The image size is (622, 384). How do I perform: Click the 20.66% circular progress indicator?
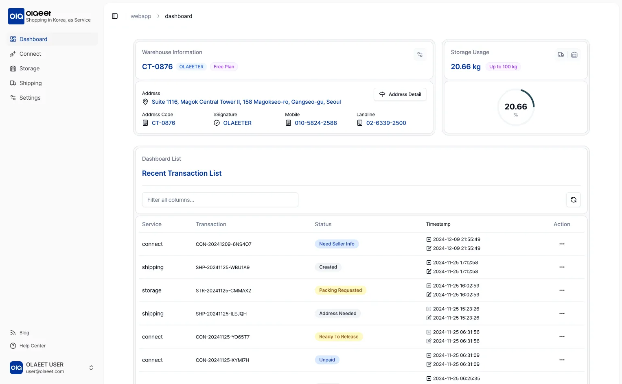tap(516, 107)
